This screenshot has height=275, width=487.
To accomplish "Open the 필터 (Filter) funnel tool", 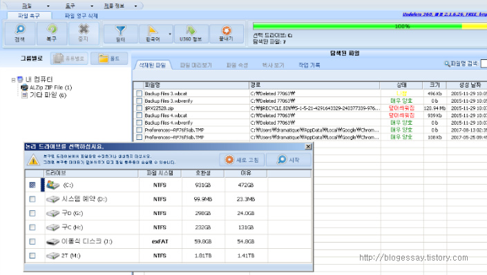I will 120,34.
